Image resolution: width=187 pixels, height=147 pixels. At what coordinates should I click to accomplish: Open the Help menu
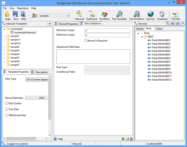click(x=34, y=8)
